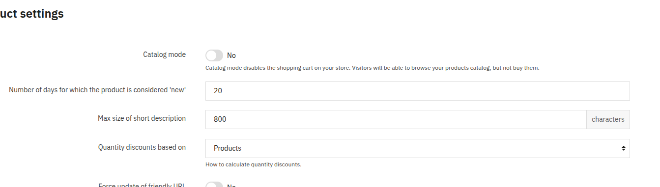The height and width of the screenshot is (187, 660).
Task: Click the Catalog mode help description text
Action: [x=373, y=68]
